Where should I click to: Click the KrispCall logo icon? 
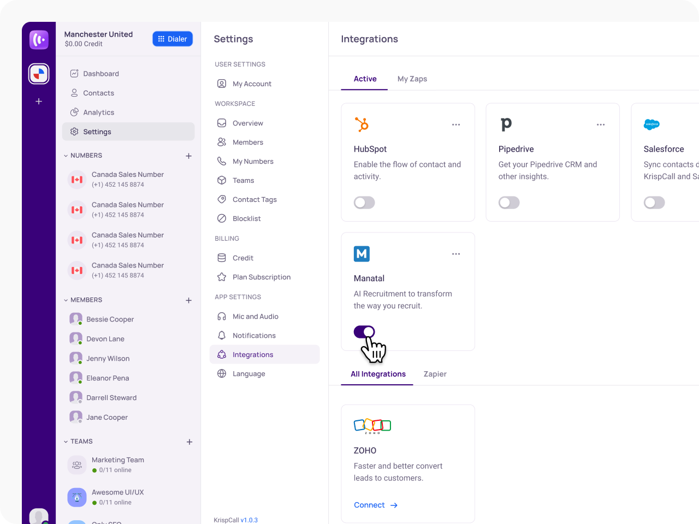point(39,40)
